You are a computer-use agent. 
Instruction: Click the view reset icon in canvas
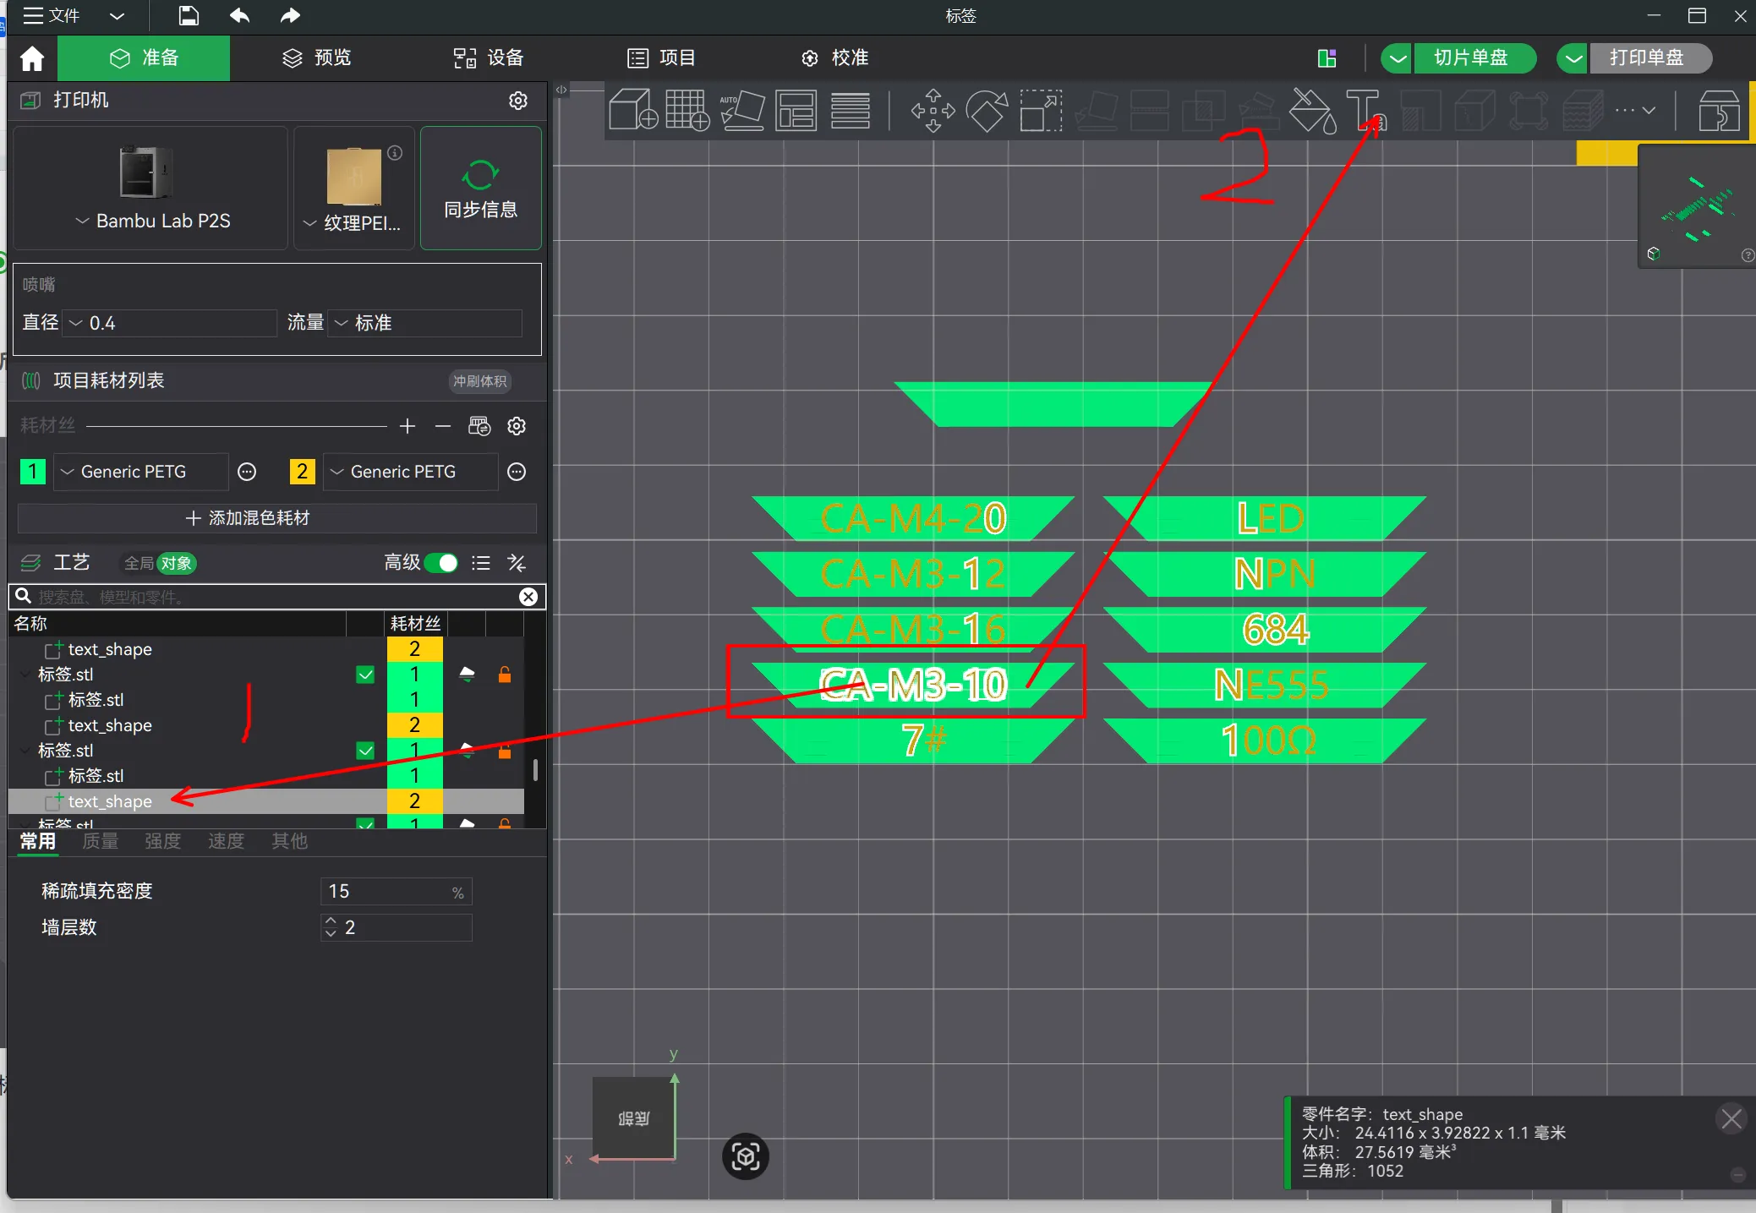click(x=746, y=1156)
